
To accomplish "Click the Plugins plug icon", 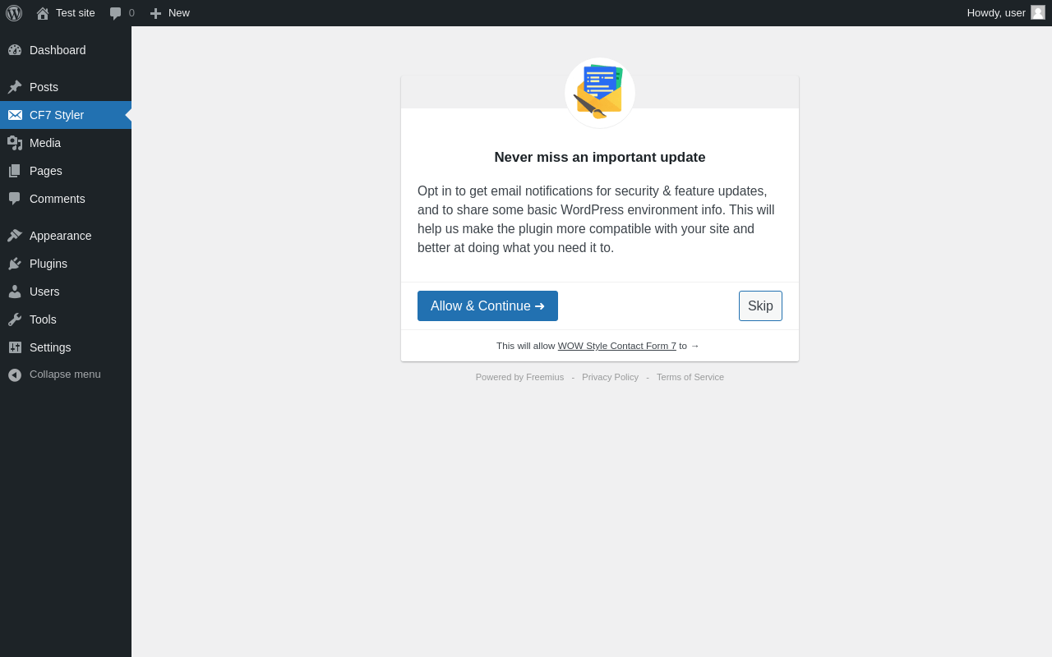I will coord(15,264).
